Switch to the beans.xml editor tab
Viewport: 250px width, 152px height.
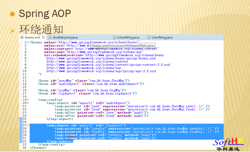32,37
